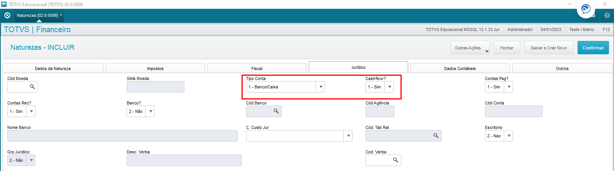Image resolution: width=614 pixels, height=171 pixels.
Task: Click the Cód Banco search magnifier
Action: (x=276, y=111)
